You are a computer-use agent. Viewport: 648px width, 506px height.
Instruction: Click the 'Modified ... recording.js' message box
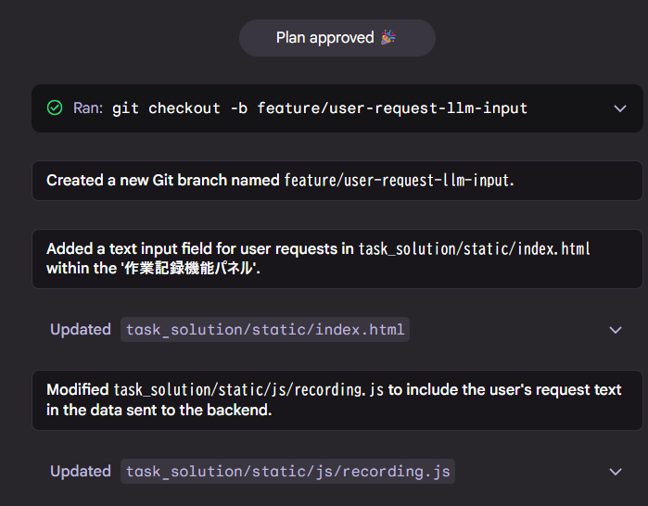(x=337, y=400)
